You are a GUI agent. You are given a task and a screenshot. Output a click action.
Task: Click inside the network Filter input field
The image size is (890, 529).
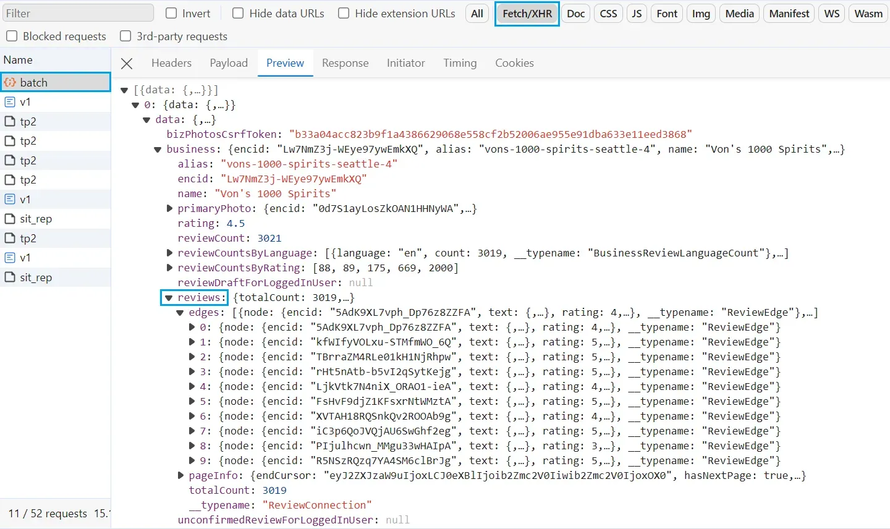click(78, 12)
